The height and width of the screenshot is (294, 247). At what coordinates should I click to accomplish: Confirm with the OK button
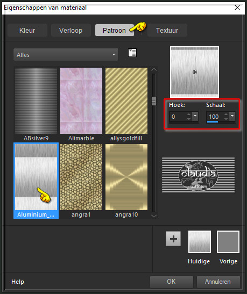(171, 282)
